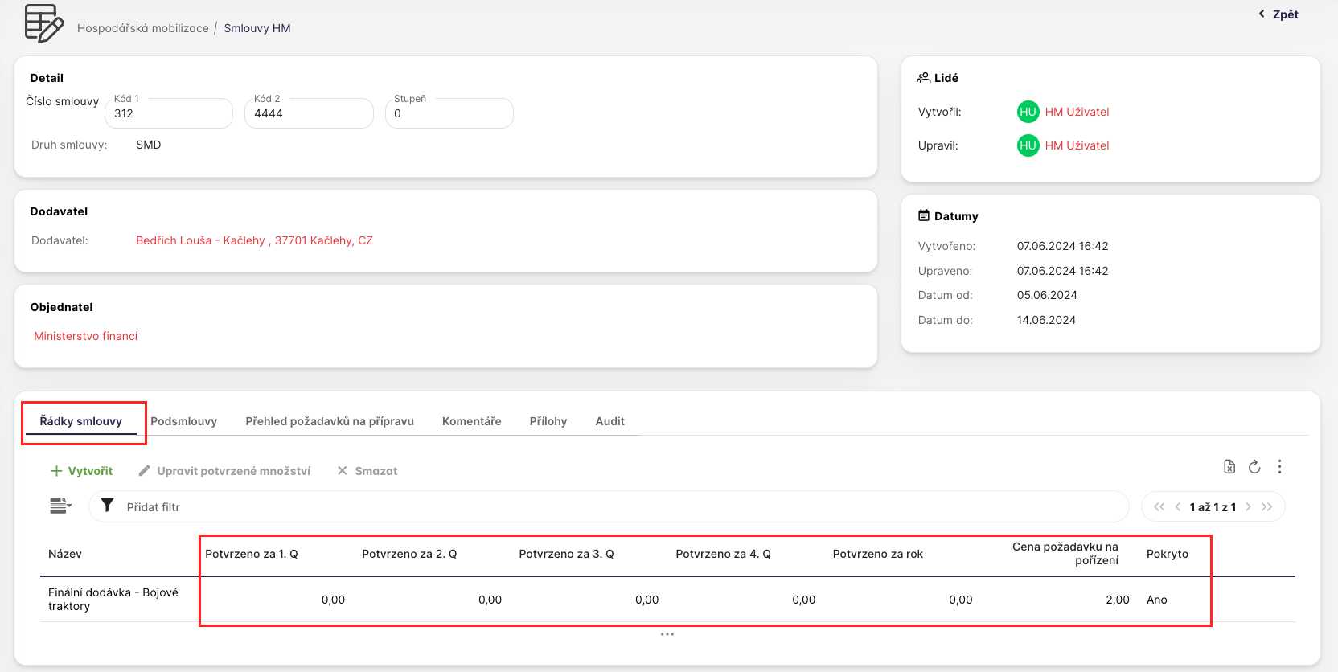
Task: Go to the previous page arrow
Action: (x=1178, y=507)
